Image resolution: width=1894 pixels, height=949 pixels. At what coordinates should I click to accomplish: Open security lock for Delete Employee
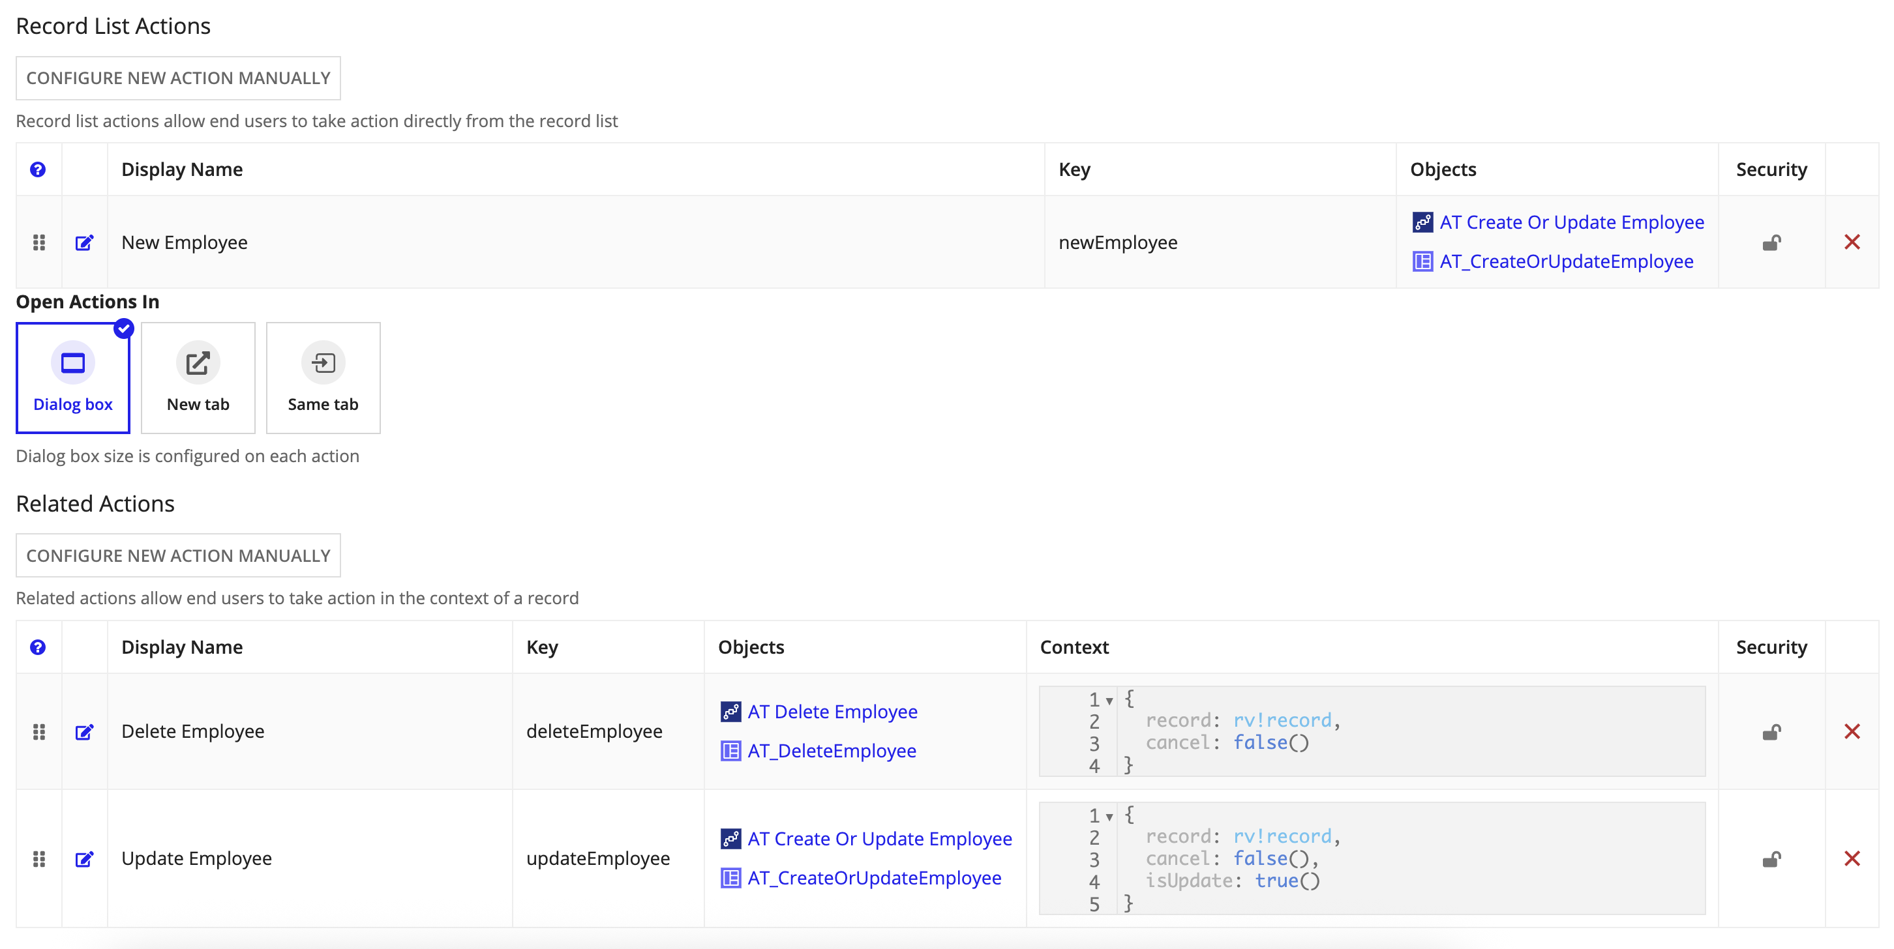(x=1771, y=731)
